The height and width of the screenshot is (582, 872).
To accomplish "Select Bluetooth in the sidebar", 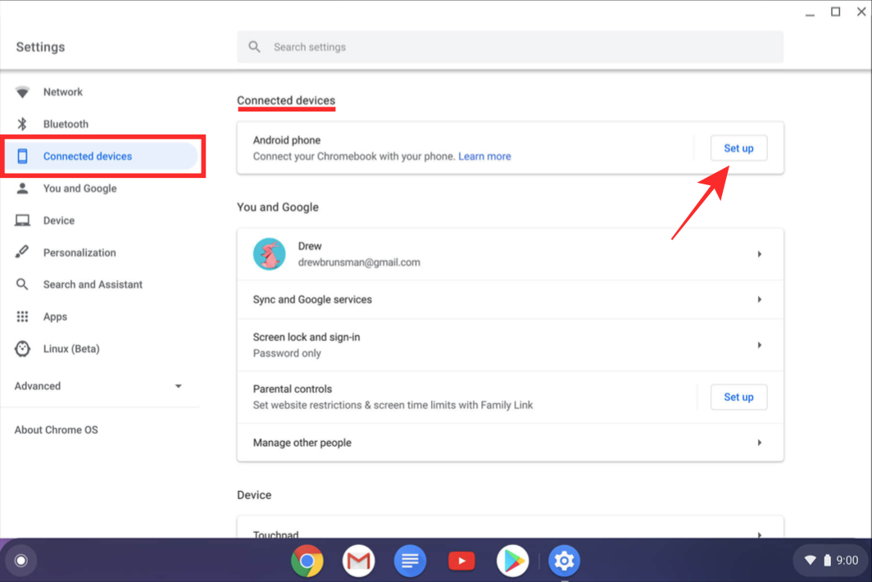I will 66,125.
